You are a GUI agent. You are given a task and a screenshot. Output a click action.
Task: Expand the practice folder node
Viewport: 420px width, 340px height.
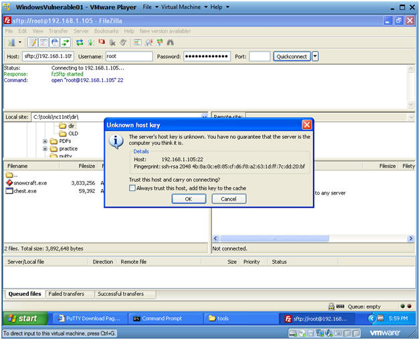point(45,148)
